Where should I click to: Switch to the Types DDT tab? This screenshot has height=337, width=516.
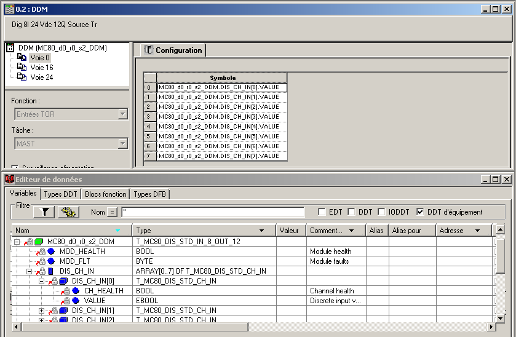click(61, 194)
